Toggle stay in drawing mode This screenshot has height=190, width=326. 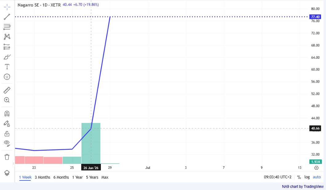tap(7, 124)
